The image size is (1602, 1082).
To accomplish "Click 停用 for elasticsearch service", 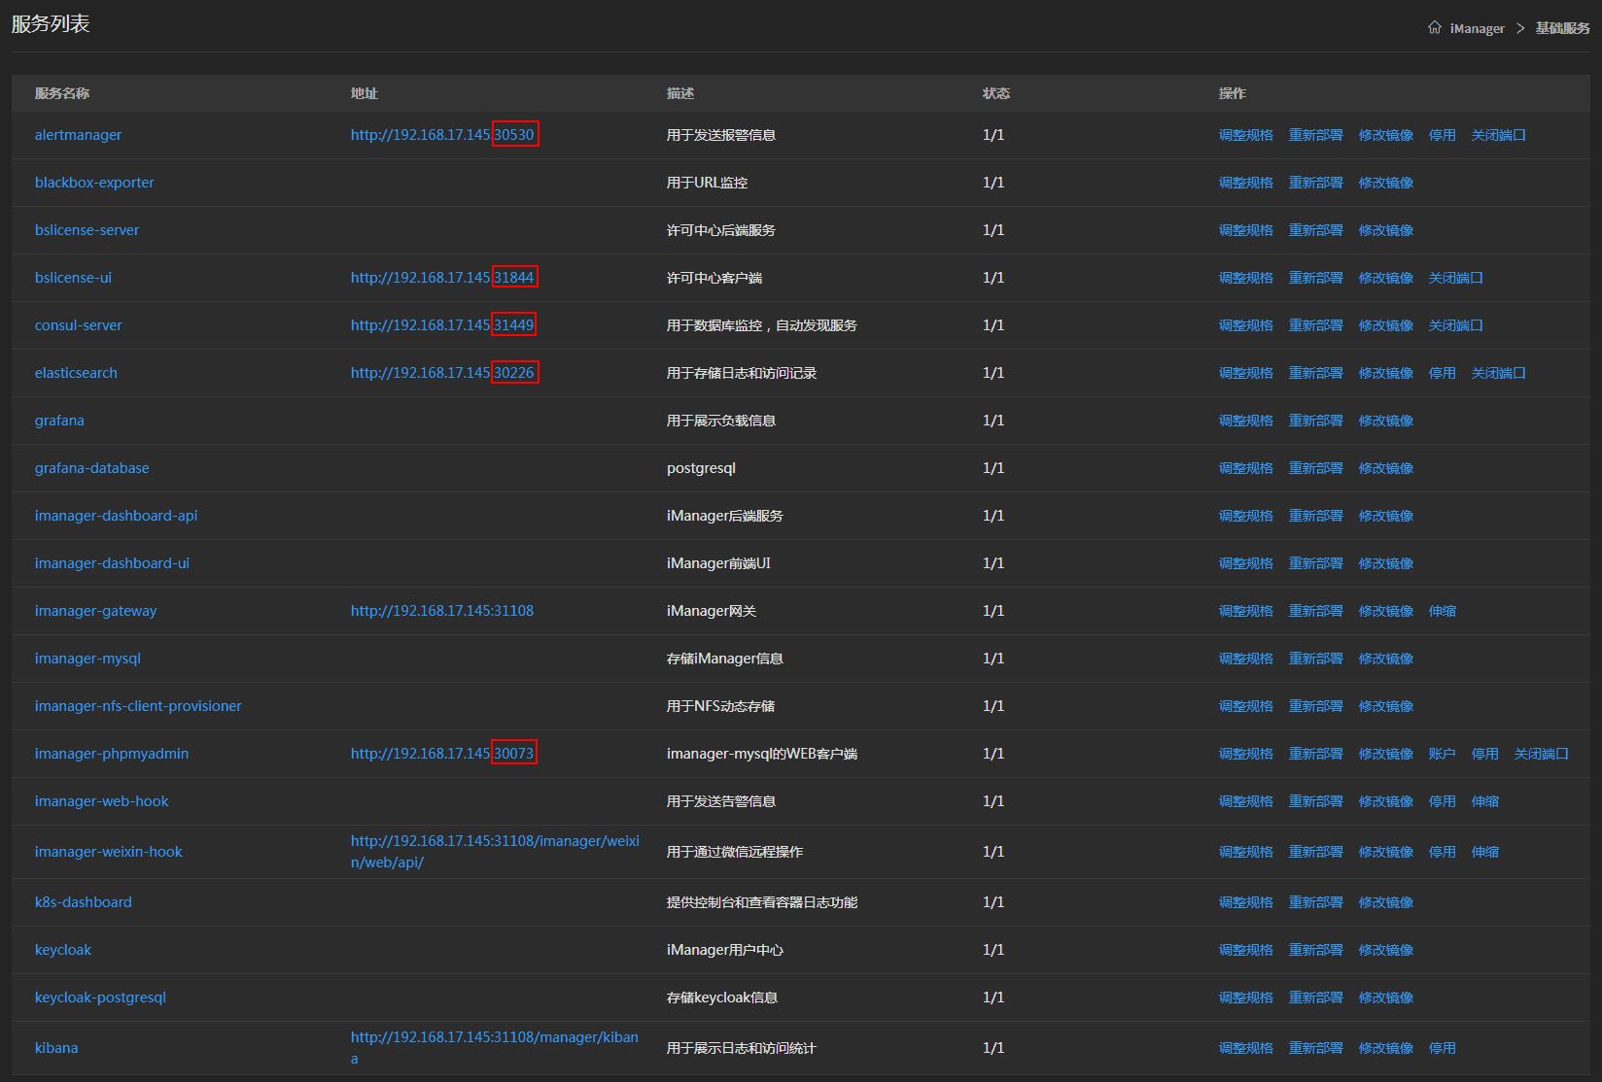I will [1442, 373].
